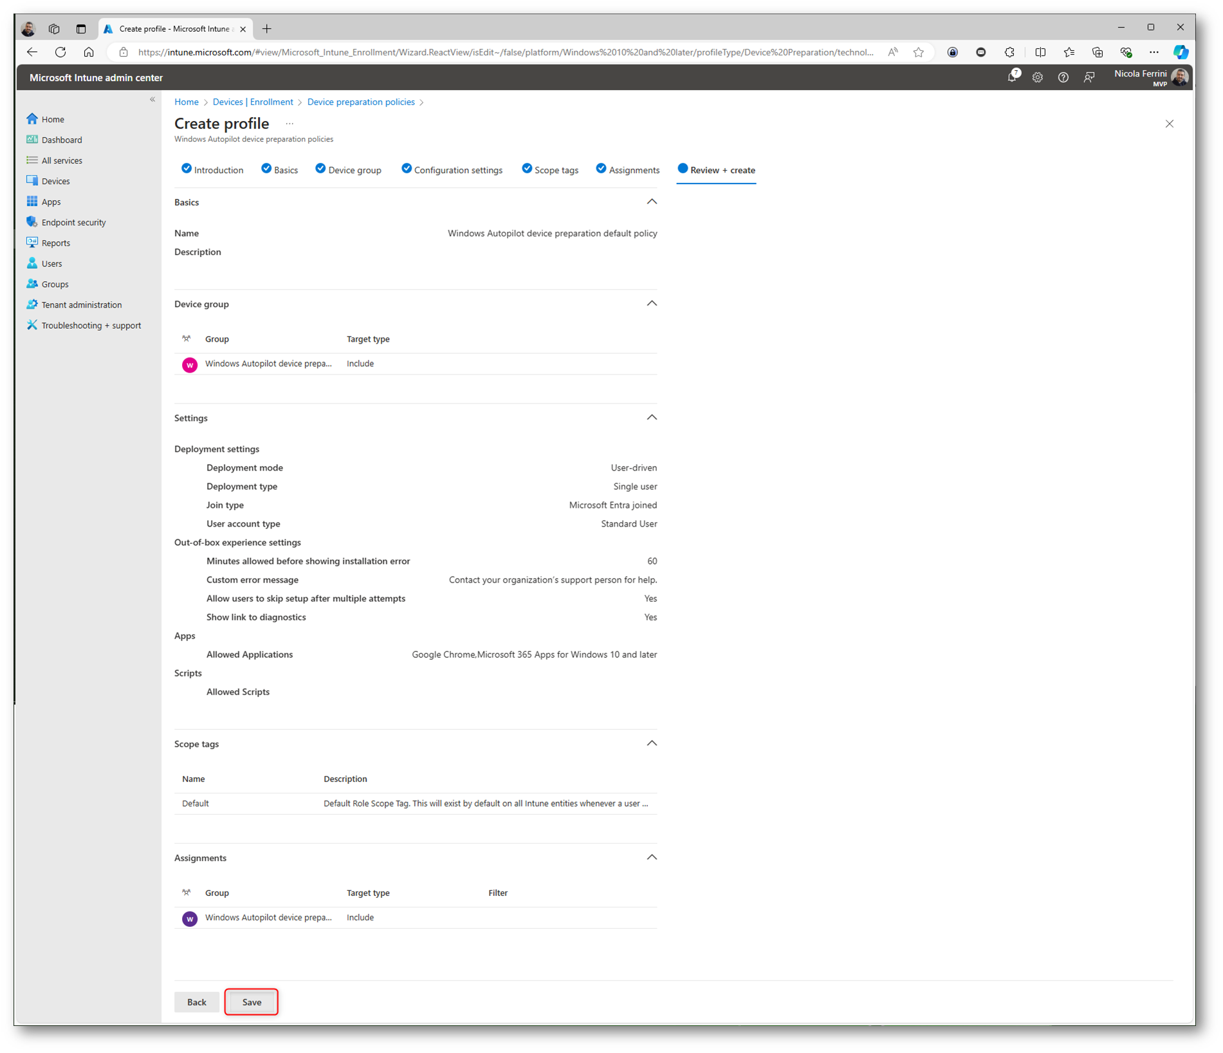The height and width of the screenshot is (1053, 1223).
Task: Open browser tab actions menu
Action: click(x=81, y=28)
